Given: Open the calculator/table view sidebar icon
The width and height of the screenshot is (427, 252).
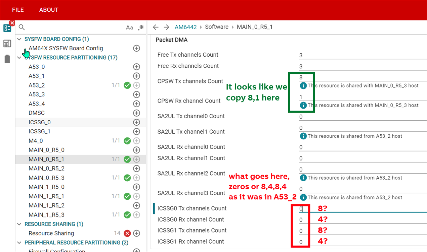Looking at the screenshot, I should 7,43.
